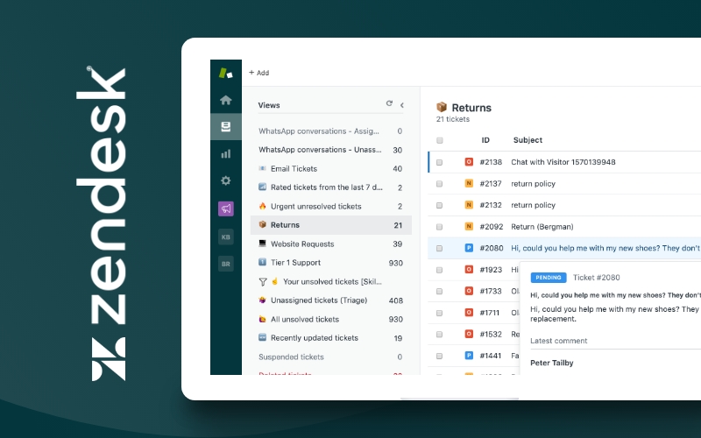
Task: Sort tickets by the ID column header
Action: coord(485,140)
